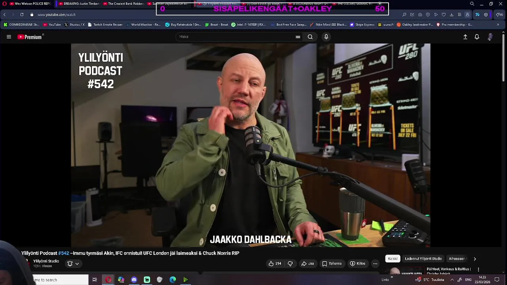The height and width of the screenshot is (285, 507).
Task: Reload the page
Action: click(x=21, y=15)
